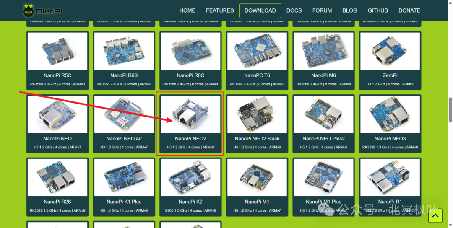The width and height of the screenshot is (453, 228).
Task: Go to the GITHUB link
Action: point(378,10)
